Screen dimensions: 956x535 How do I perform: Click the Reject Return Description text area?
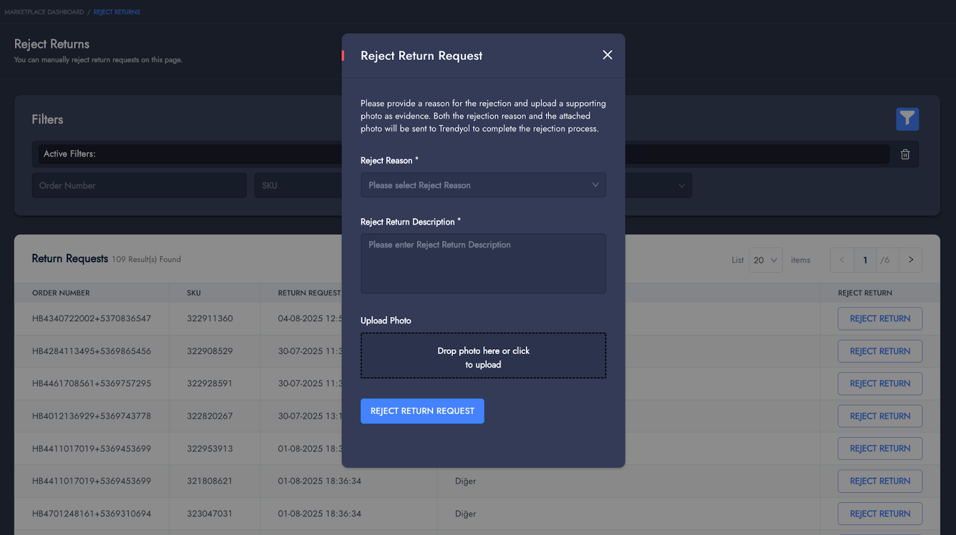483,263
